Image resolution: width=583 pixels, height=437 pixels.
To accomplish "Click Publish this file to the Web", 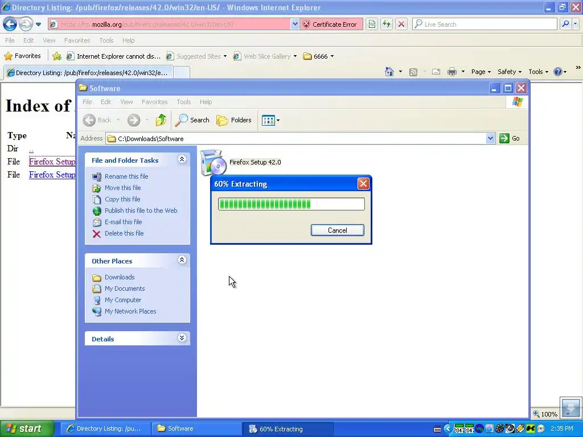I will click(x=141, y=211).
